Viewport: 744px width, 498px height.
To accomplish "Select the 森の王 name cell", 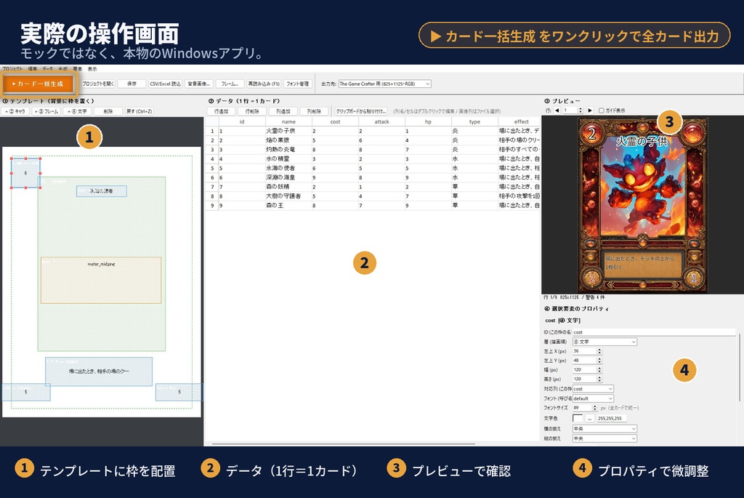I will click(x=288, y=205).
